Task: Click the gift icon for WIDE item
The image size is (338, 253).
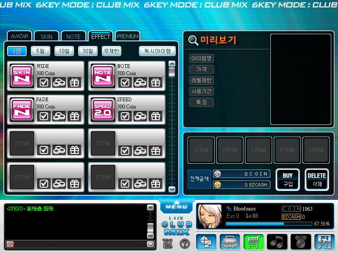Action: [x=74, y=83]
